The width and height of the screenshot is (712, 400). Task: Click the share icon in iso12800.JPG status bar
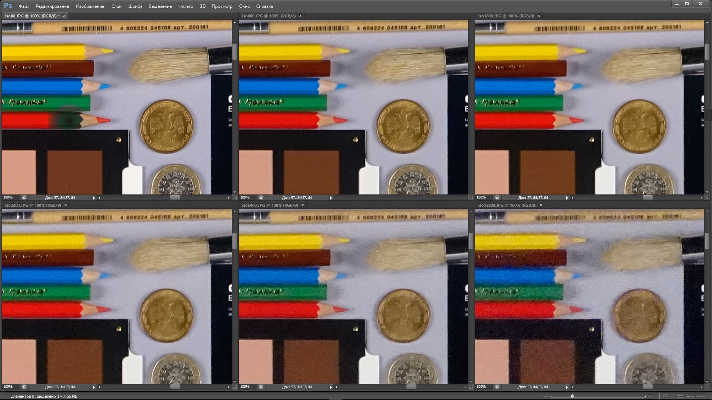(497, 387)
